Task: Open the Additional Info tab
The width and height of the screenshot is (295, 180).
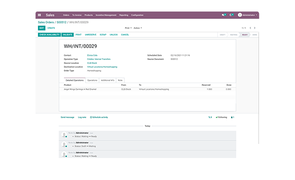Action: point(107,80)
